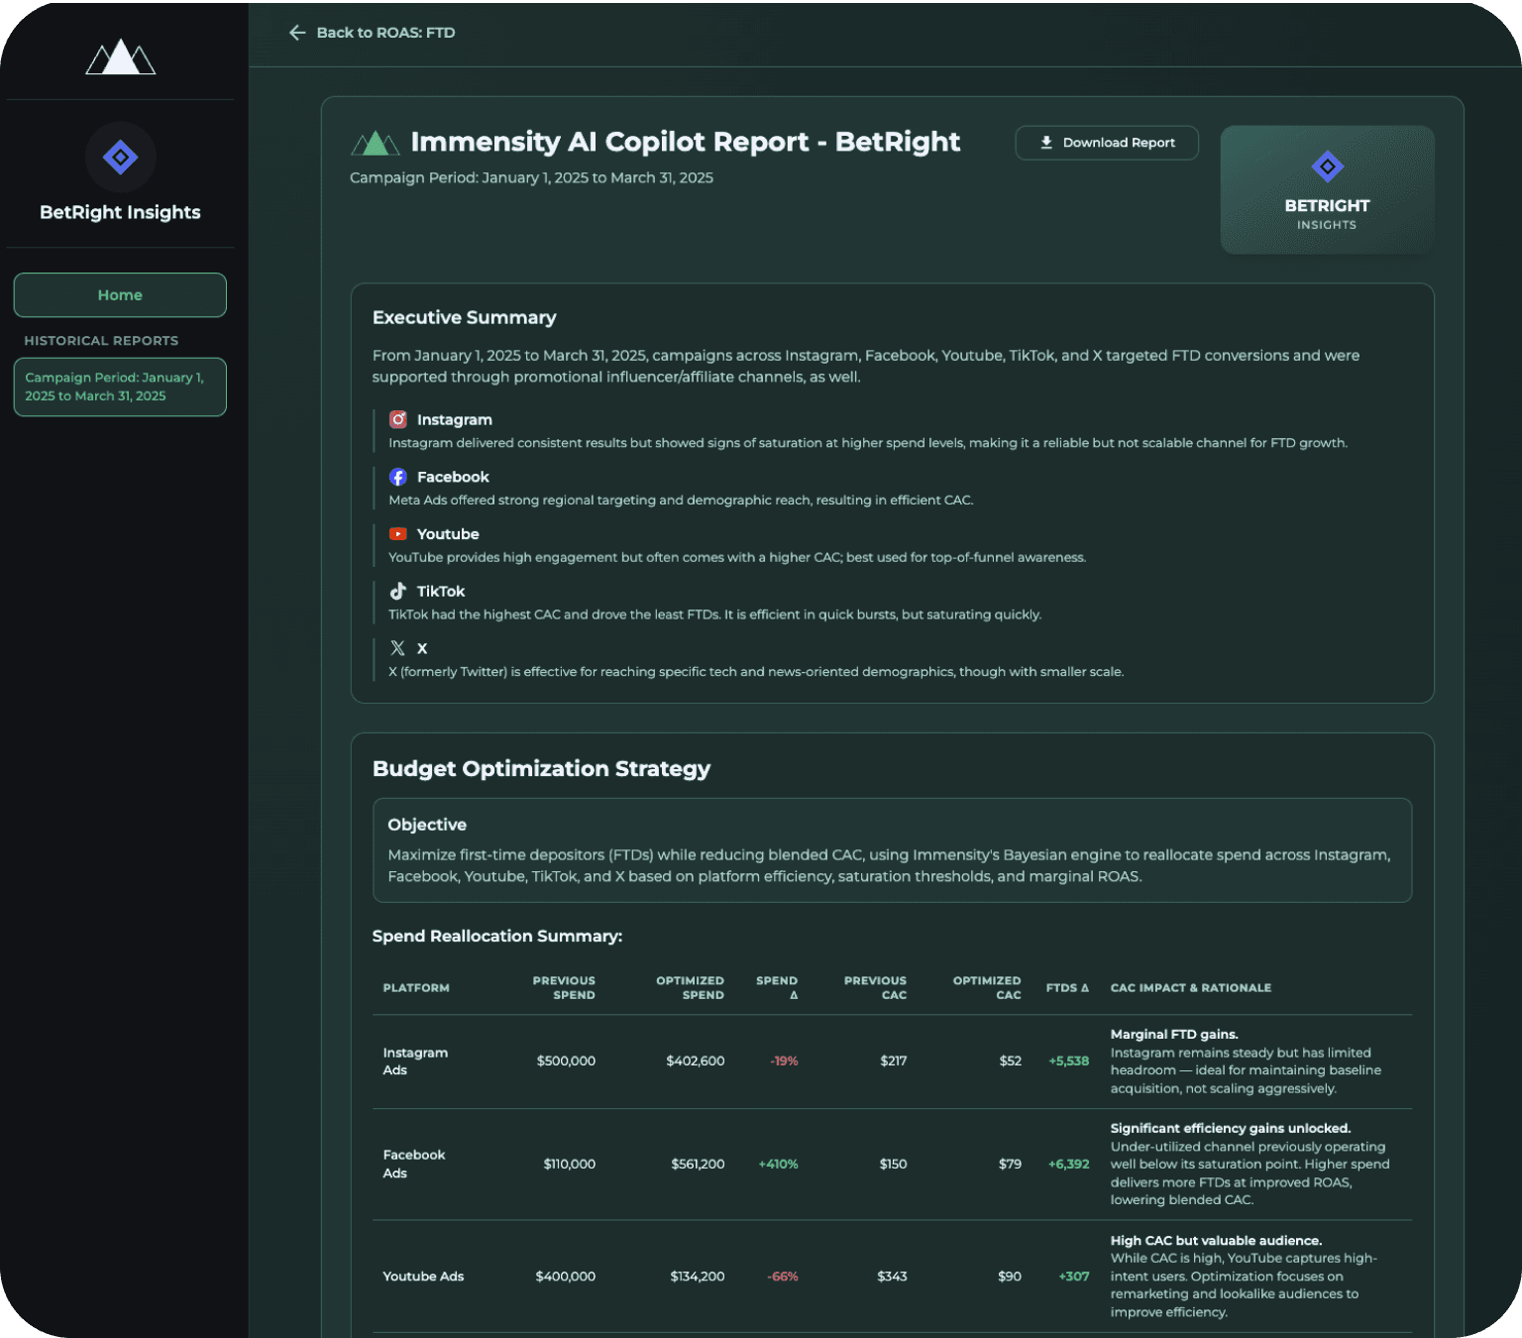This screenshot has width=1522, height=1338.
Task: Click the Instagram Ads row label
Action: tap(415, 1061)
